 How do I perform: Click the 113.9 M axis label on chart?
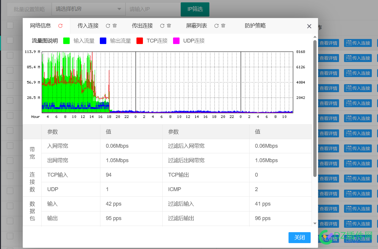32,52
